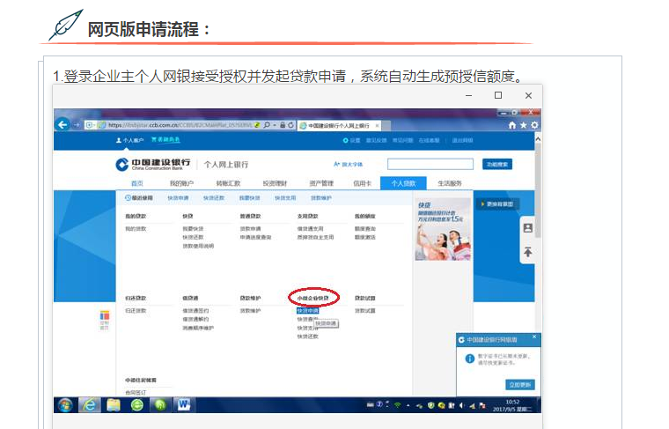Click the 个人账户 user icon link
669x429 pixels.
[x=129, y=140]
